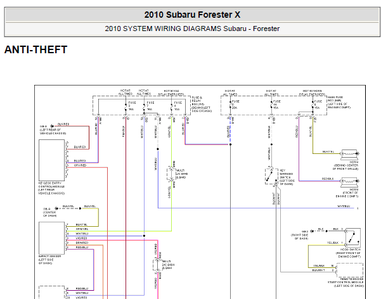
Task: Click the '2010 Subaru Forester X' title
Action: (x=192, y=15)
